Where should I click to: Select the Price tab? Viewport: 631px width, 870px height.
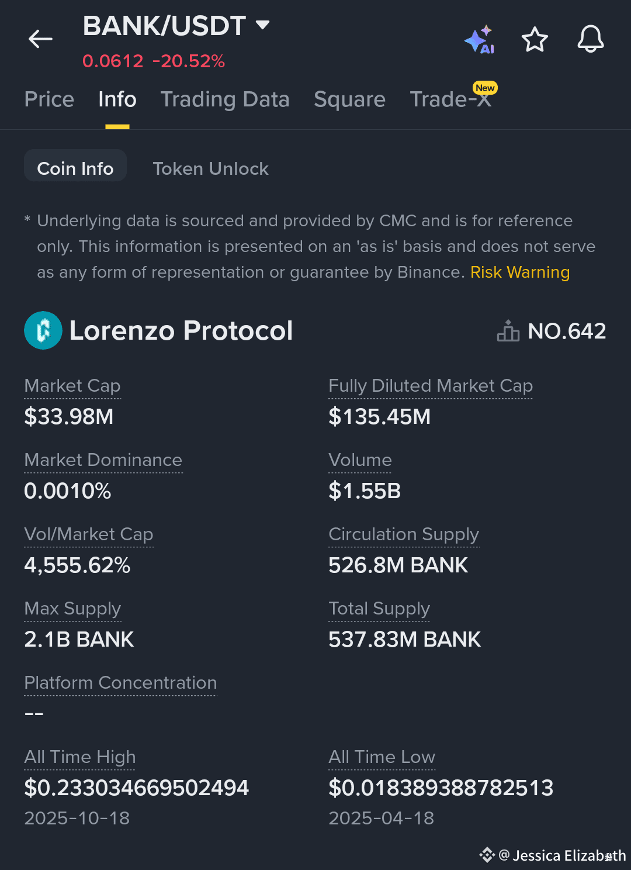(49, 99)
